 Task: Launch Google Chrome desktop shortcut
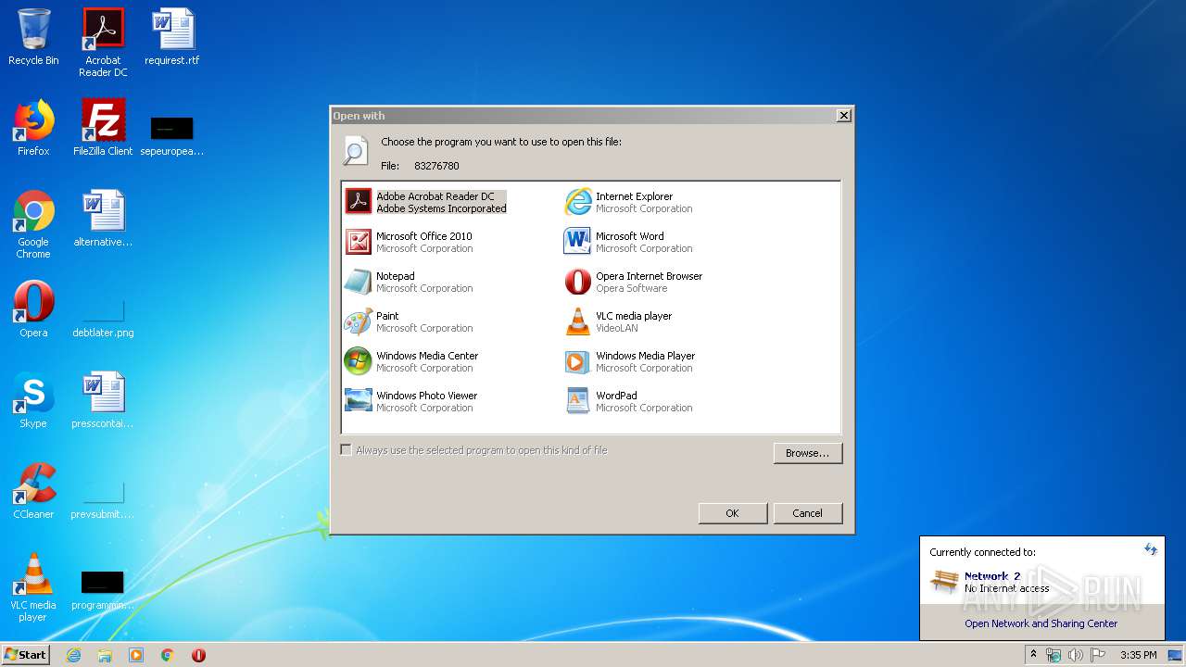coord(33,224)
